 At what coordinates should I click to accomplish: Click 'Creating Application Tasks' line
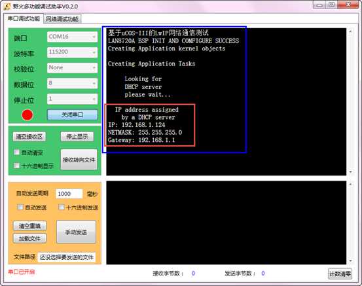pos(151,63)
